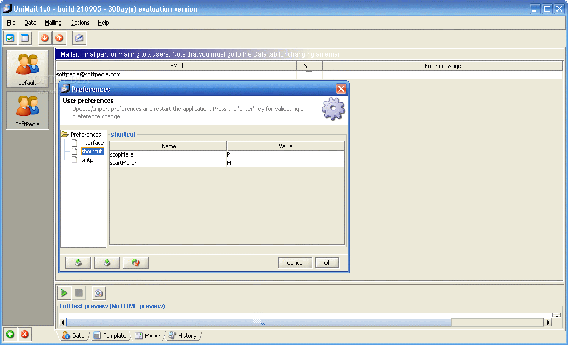Click the 'stopMailer' name cell

click(168, 154)
